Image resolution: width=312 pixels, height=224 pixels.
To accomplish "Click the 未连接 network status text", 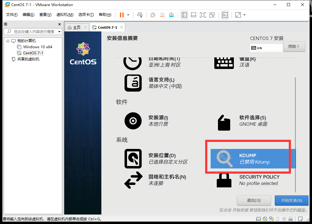I will click(156, 183).
